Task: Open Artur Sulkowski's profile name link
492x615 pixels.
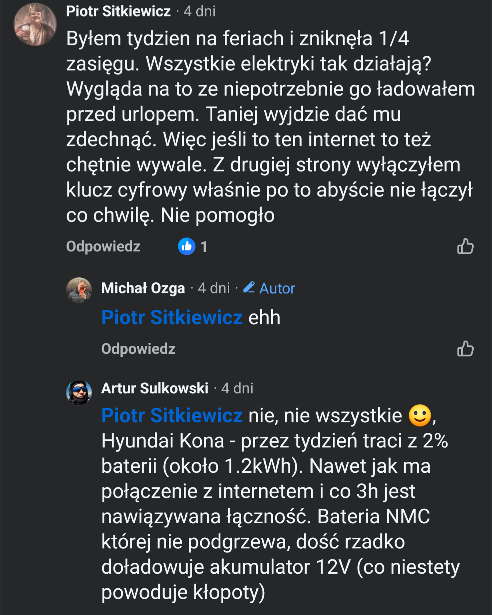Action: tap(155, 388)
